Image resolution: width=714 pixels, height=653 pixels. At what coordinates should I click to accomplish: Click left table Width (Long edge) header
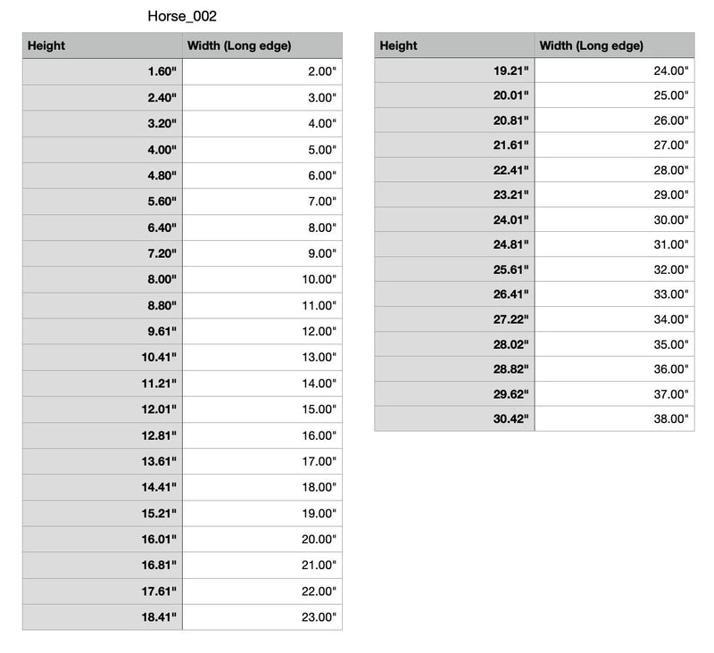click(262, 45)
